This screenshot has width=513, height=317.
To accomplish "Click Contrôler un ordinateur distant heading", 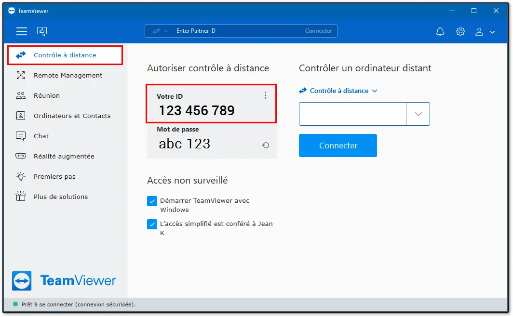I will point(365,68).
